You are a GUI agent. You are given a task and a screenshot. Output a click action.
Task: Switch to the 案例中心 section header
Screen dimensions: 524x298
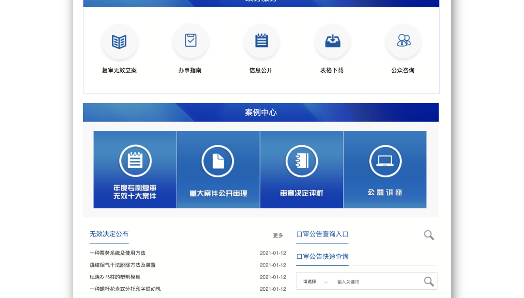coord(260,112)
